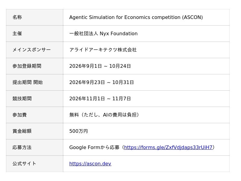This screenshot has width=241, height=181.
Task: Click the 名称 header cell
Action: [35, 17]
